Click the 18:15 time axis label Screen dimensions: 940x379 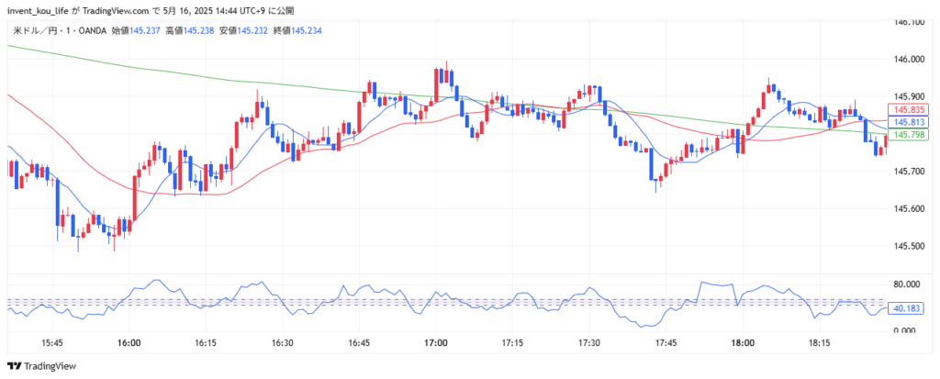pos(820,343)
